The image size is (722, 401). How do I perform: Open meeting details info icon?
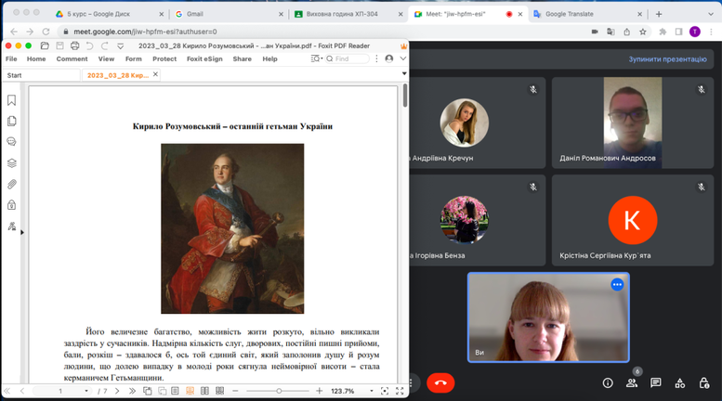608,382
